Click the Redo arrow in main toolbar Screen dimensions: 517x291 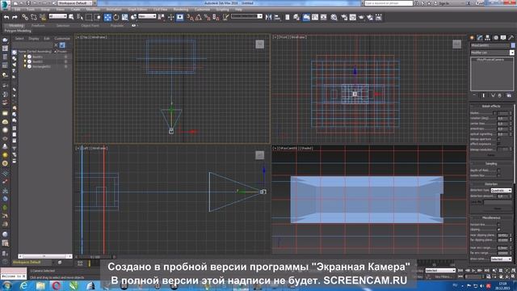click(15, 17)
